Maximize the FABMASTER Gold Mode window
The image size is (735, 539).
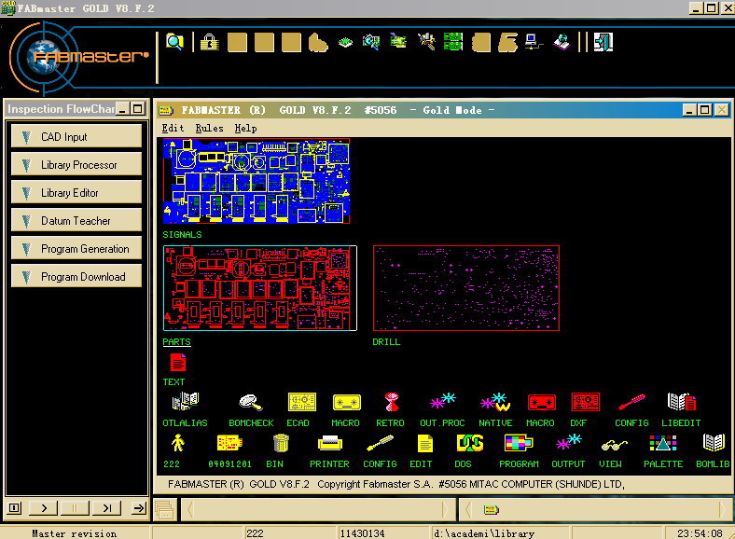tap(704, 110)
